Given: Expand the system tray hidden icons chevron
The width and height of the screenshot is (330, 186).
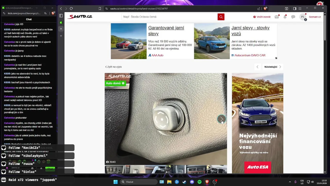Looking at the screenshot, I should coord(290,182).
